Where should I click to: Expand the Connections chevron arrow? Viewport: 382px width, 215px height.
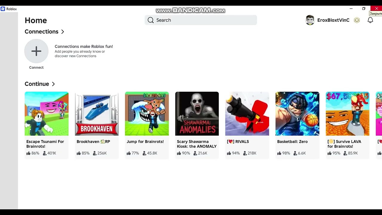(62, 32)
